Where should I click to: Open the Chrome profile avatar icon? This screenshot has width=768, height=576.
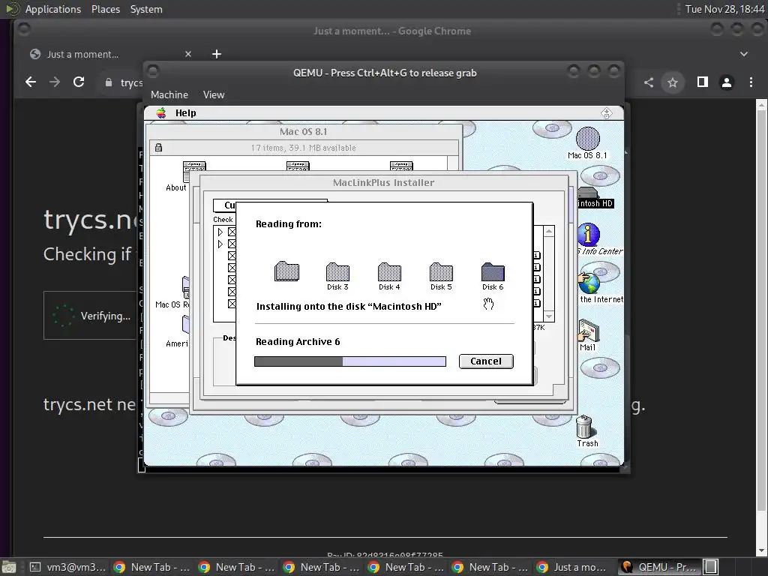tap(727, 82)
